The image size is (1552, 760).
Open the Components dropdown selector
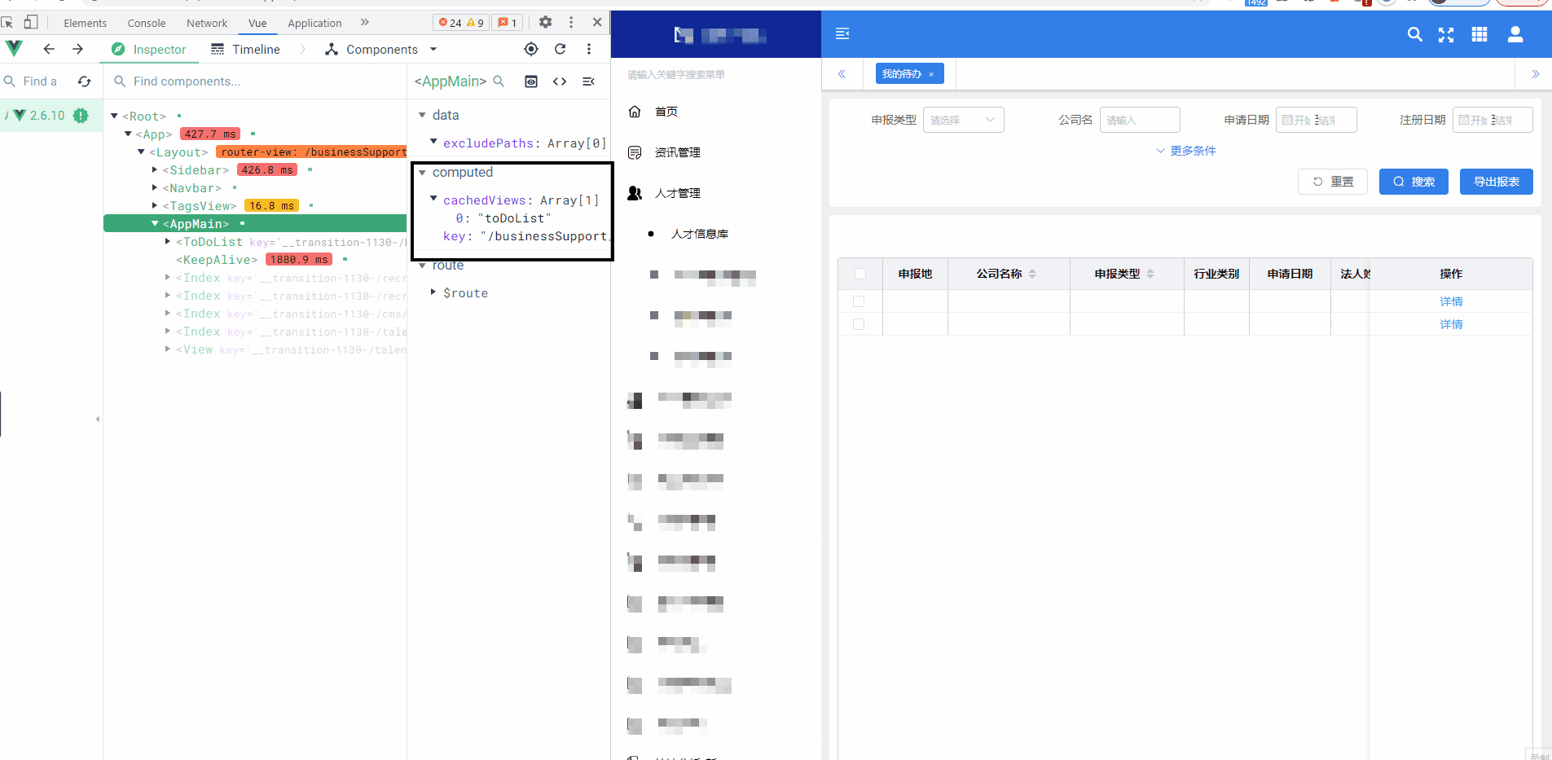coord(381,50)
